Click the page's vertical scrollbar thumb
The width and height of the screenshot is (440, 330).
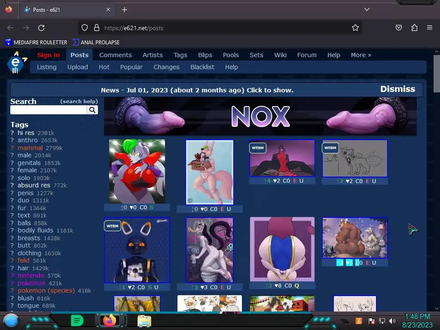click(x=437, y=73)
